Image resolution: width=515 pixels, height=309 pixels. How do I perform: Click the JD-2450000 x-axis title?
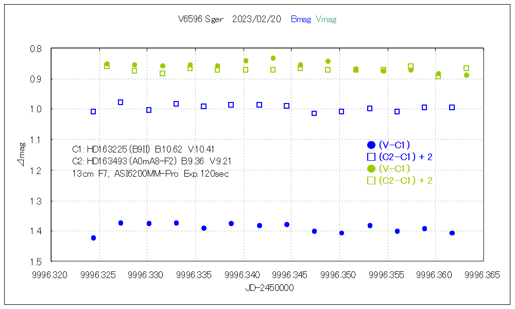click(269, 288)
